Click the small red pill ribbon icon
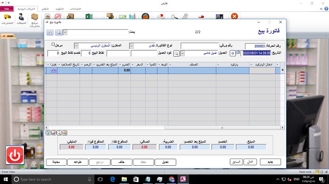 (x=201, y=16)
